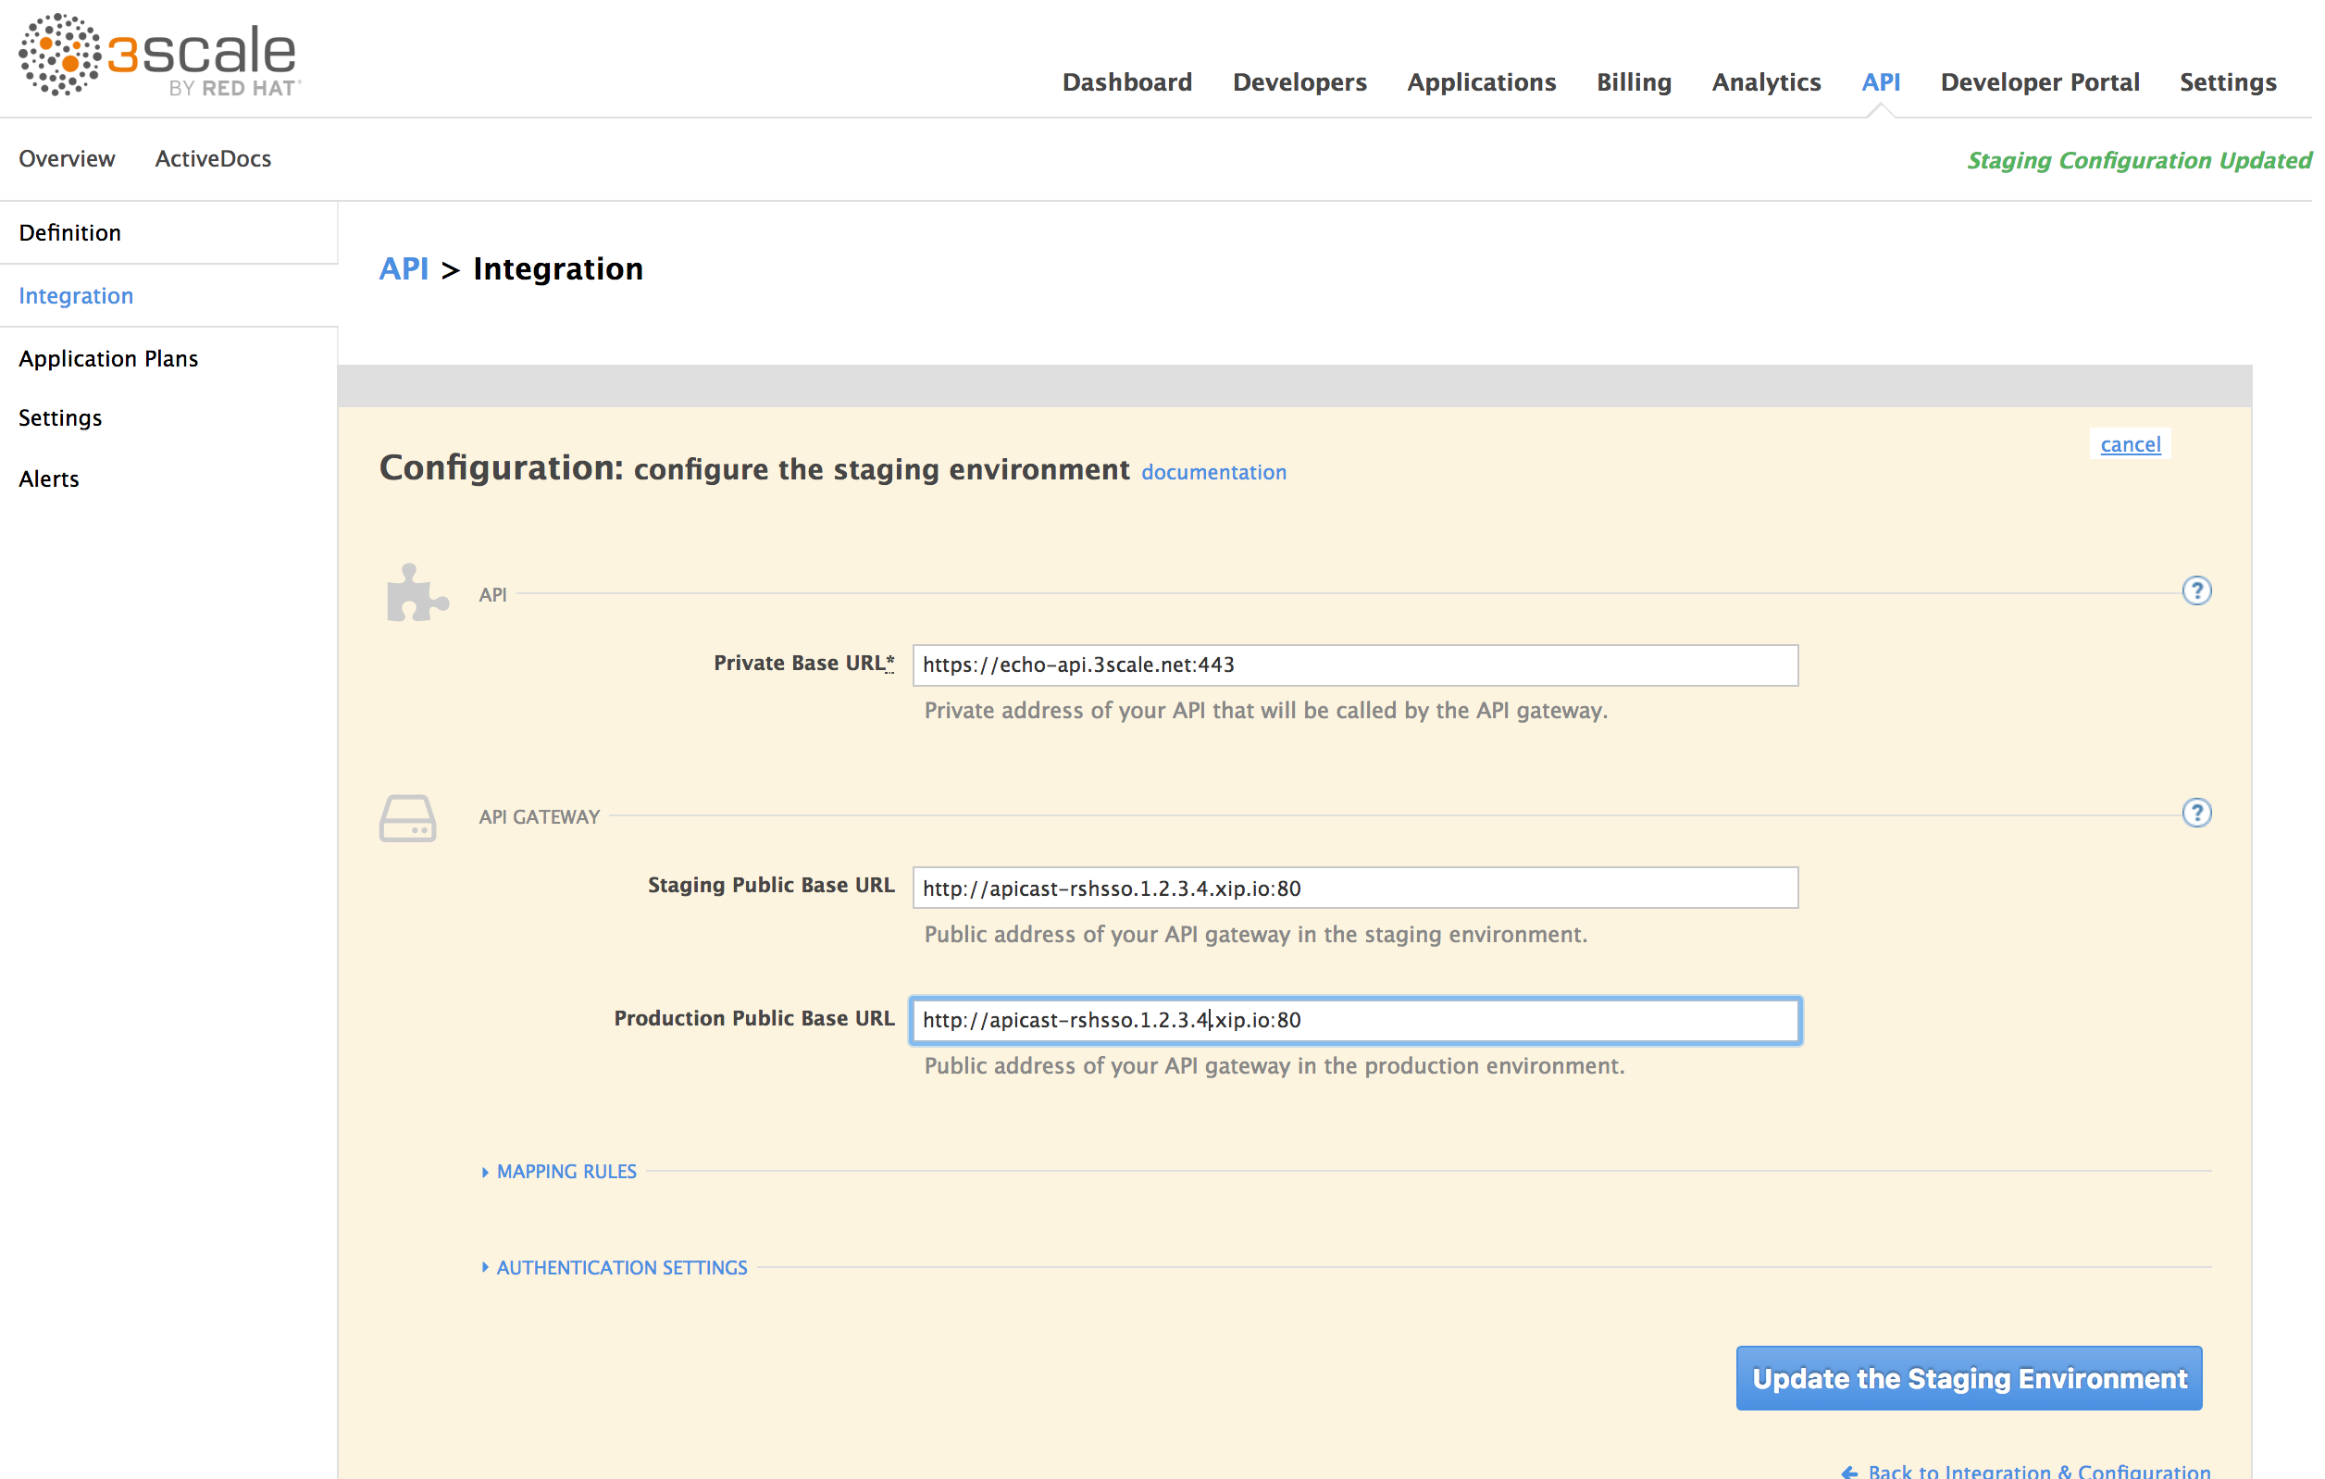Select Application Plans in sidebar
The image size is (2325, 1479).
[108, 358]
